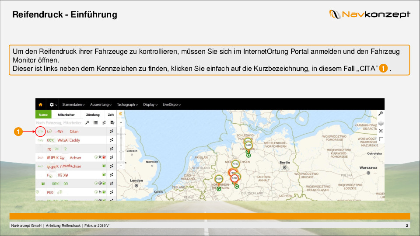Click the tools icon in 2Ach row
This screenshot has height=236, width=420.
pos(100,157)
